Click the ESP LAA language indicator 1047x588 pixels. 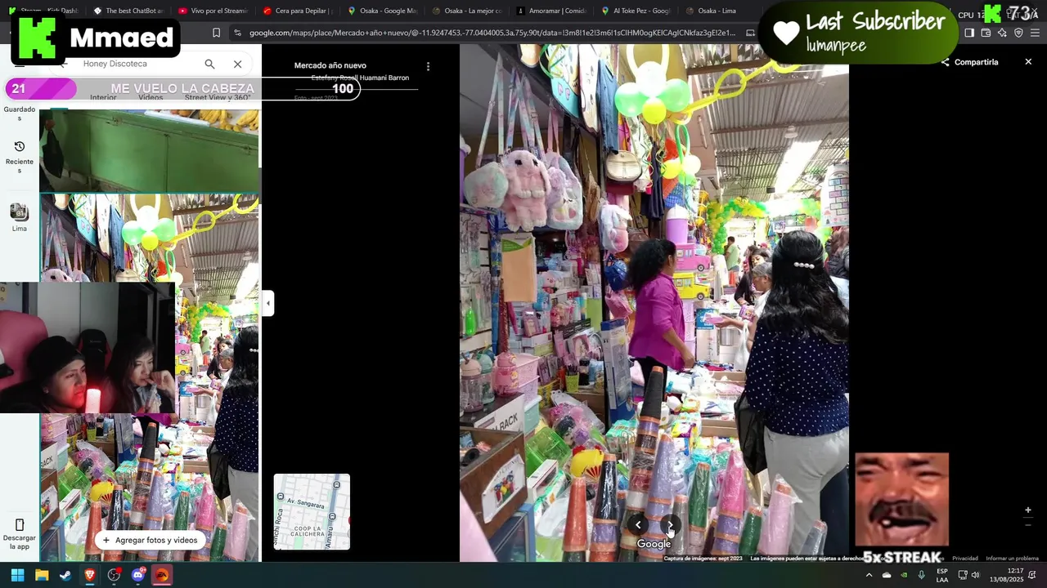942,575
